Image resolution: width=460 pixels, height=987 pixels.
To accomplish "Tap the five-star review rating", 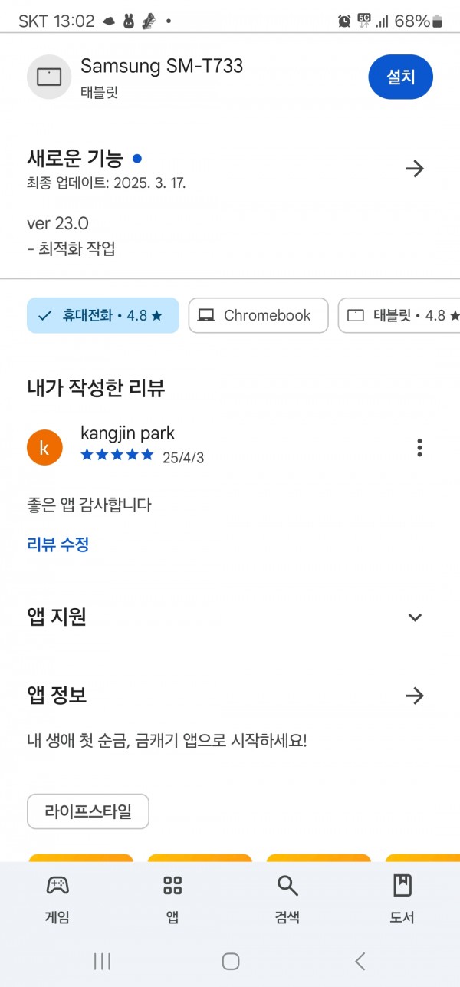I will tap(117, 455).
